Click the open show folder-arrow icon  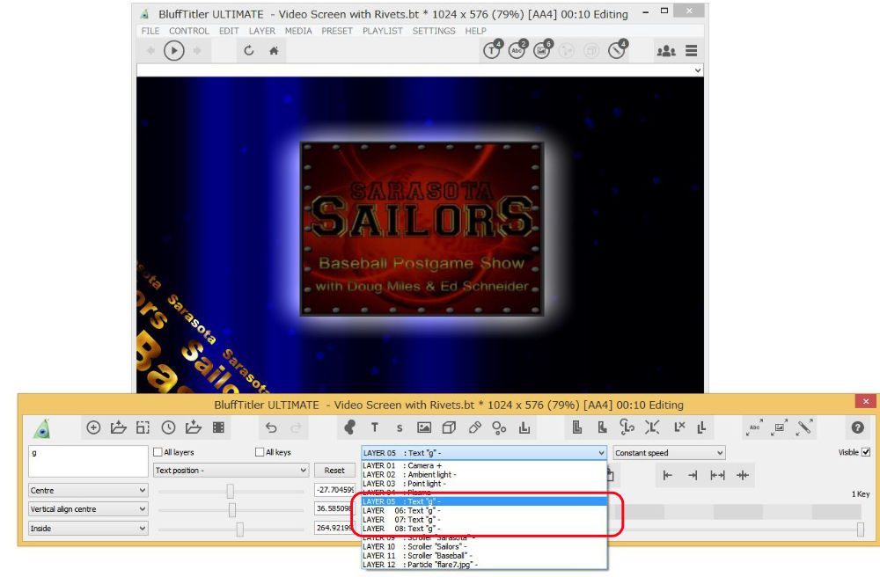coord(119,427)
